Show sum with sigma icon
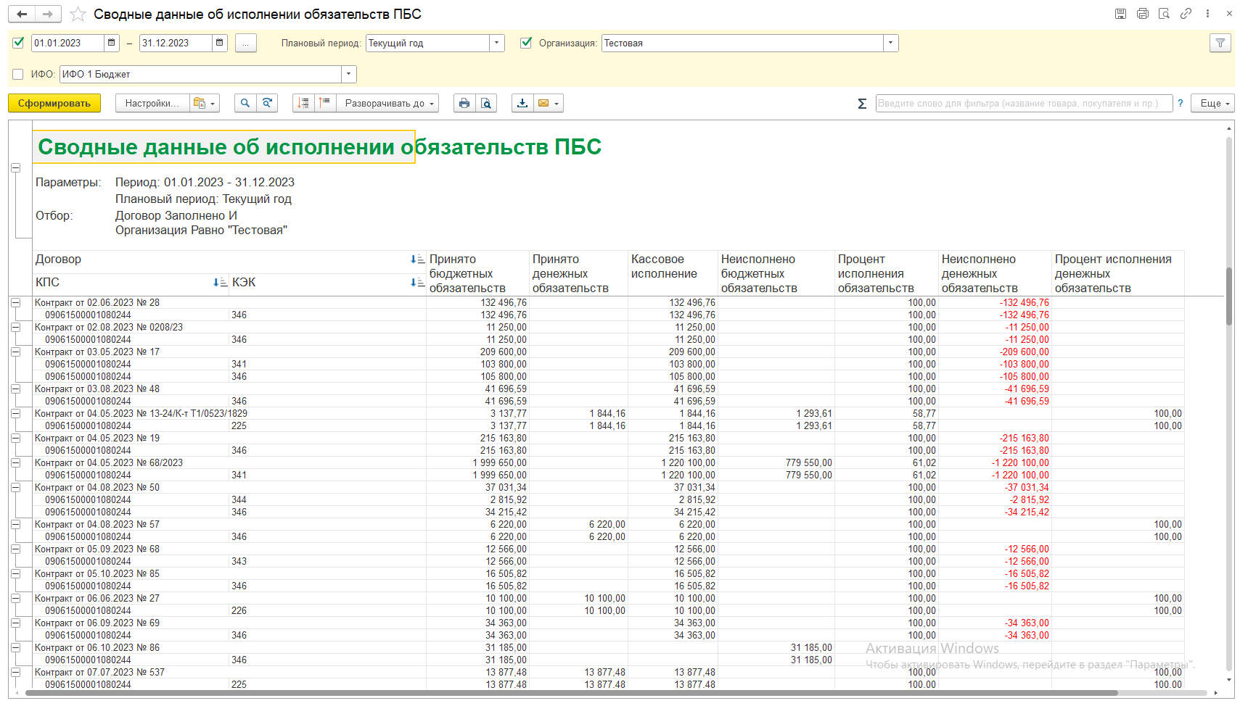The width and height of the screenshot is (1248, 706). [862, 104]
